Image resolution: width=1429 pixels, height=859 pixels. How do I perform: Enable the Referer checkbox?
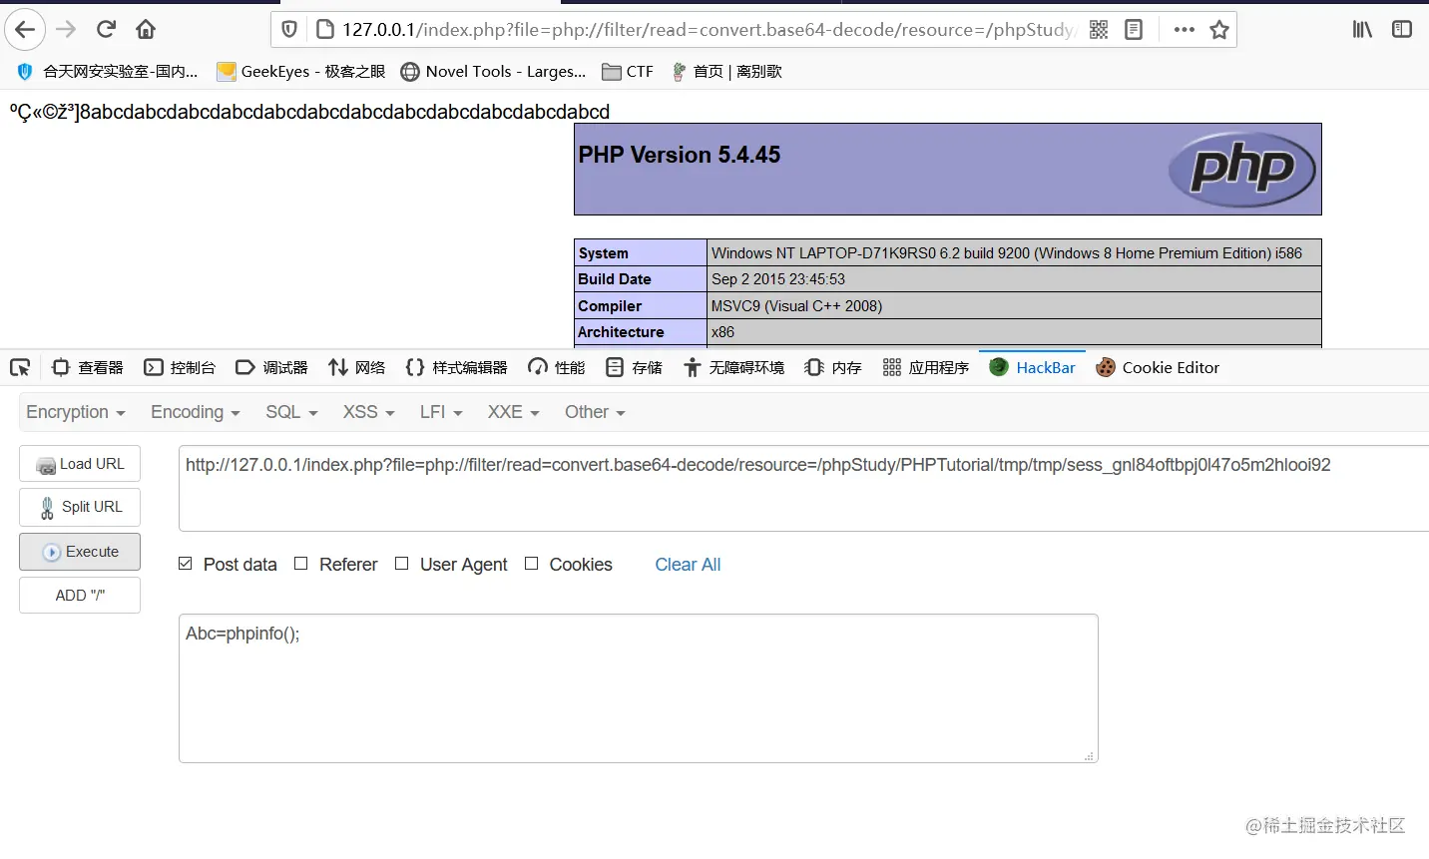click(x=300, y=564)
